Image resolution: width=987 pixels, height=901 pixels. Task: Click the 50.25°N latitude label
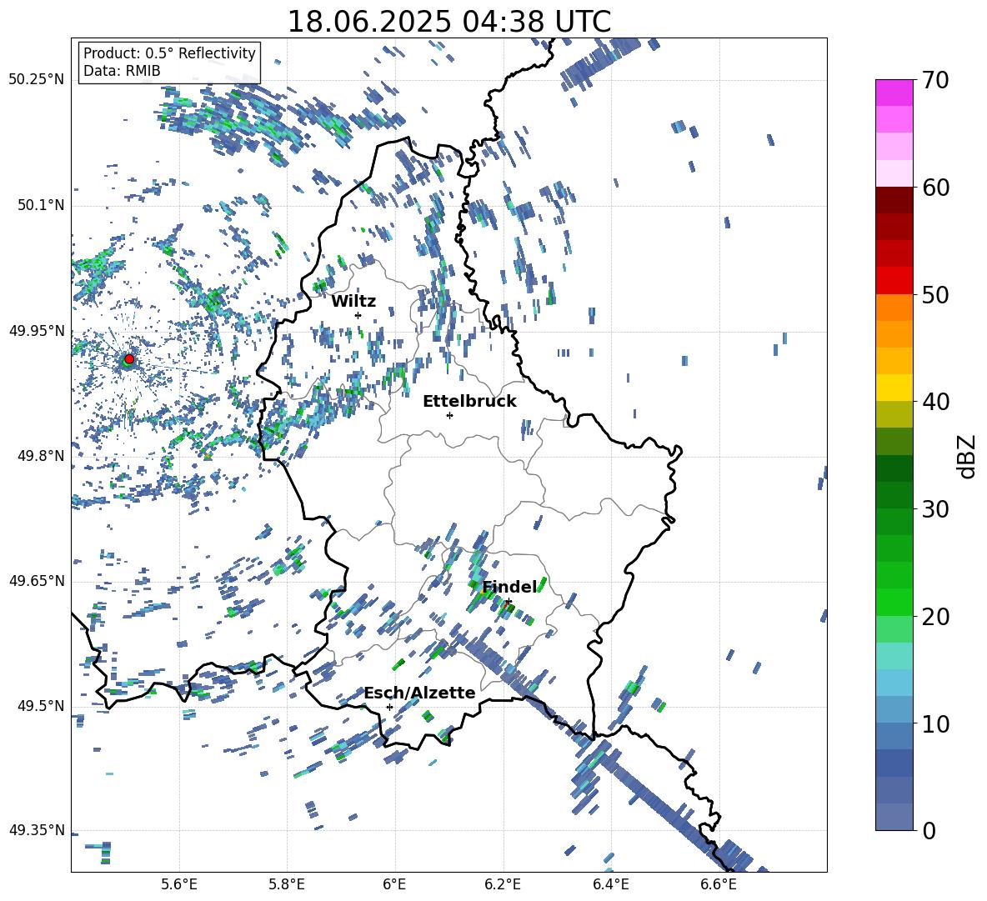37,79
